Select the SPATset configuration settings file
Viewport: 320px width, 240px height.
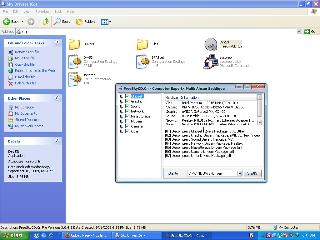pyautogui.click(x=142, y=62)
